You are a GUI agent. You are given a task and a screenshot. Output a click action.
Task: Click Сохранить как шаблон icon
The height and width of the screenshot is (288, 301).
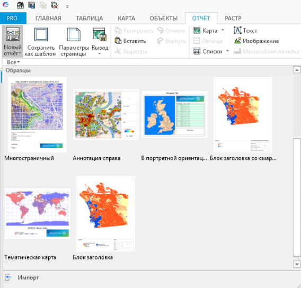[x=41, y=34]
